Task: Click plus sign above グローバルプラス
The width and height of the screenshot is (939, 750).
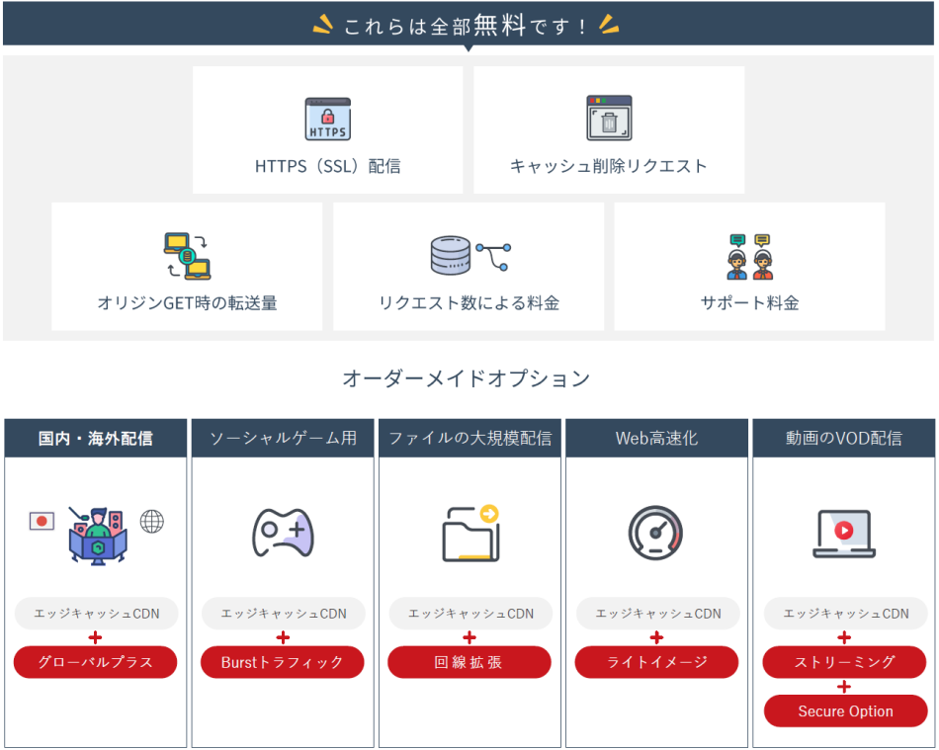Action: (95, 637)
